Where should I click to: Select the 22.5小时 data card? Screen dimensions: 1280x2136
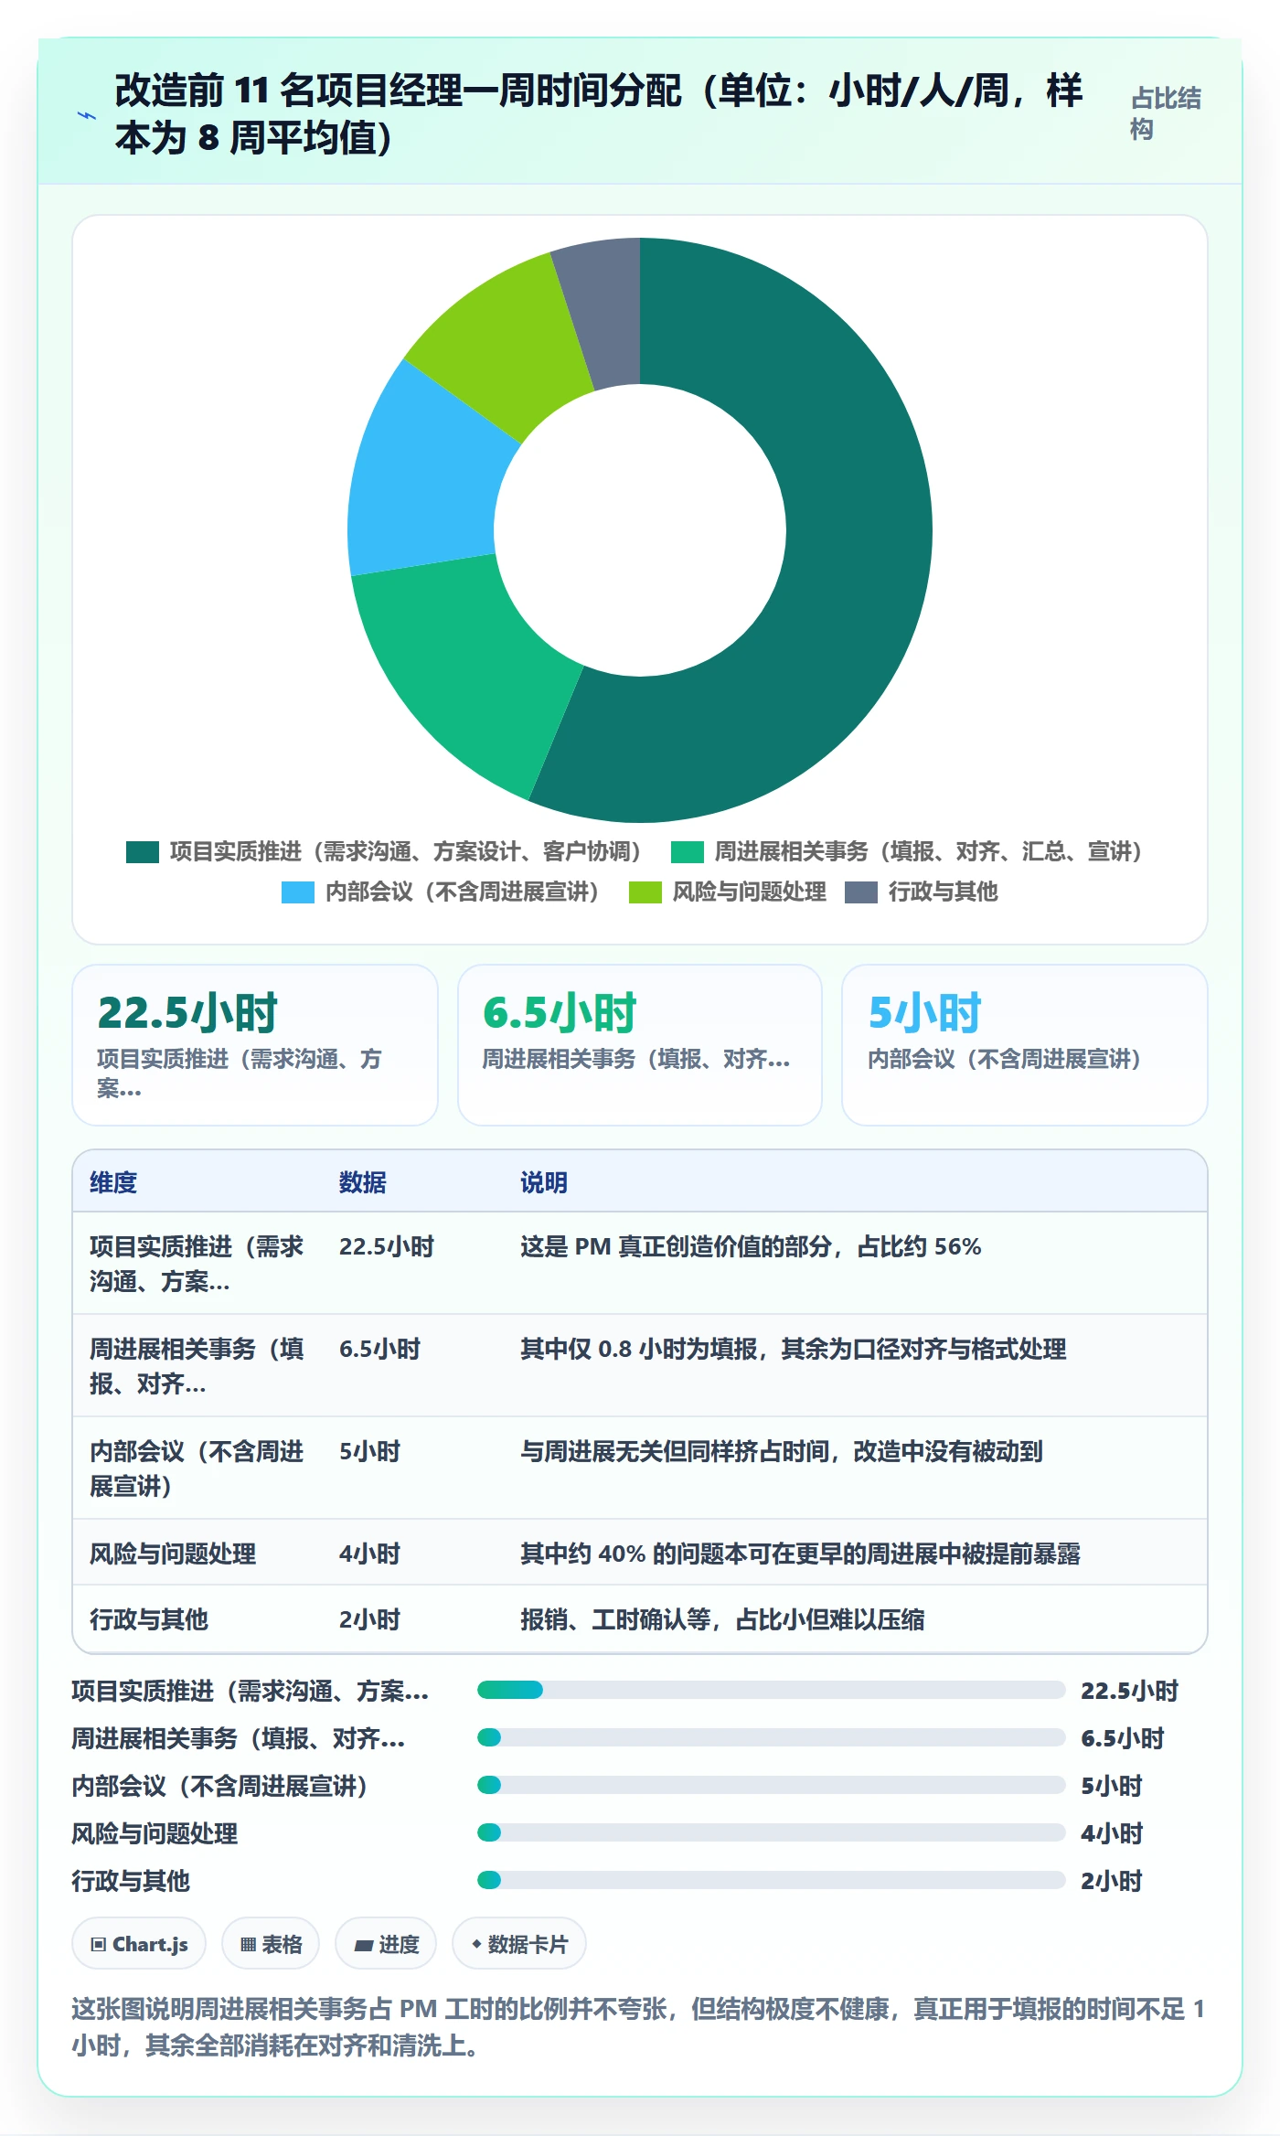point(255,1045)
